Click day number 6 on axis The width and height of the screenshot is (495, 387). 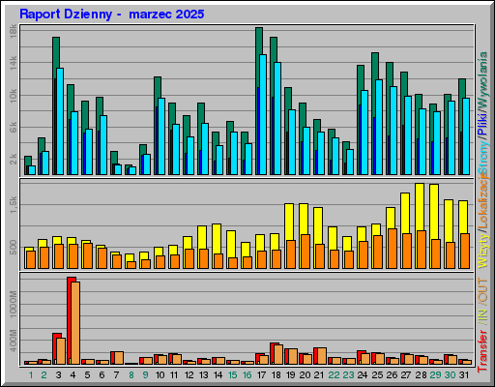(102, 375)
